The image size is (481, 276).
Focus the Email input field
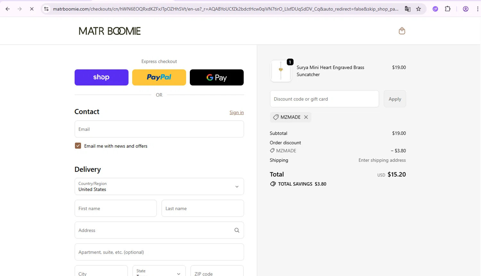159,129
